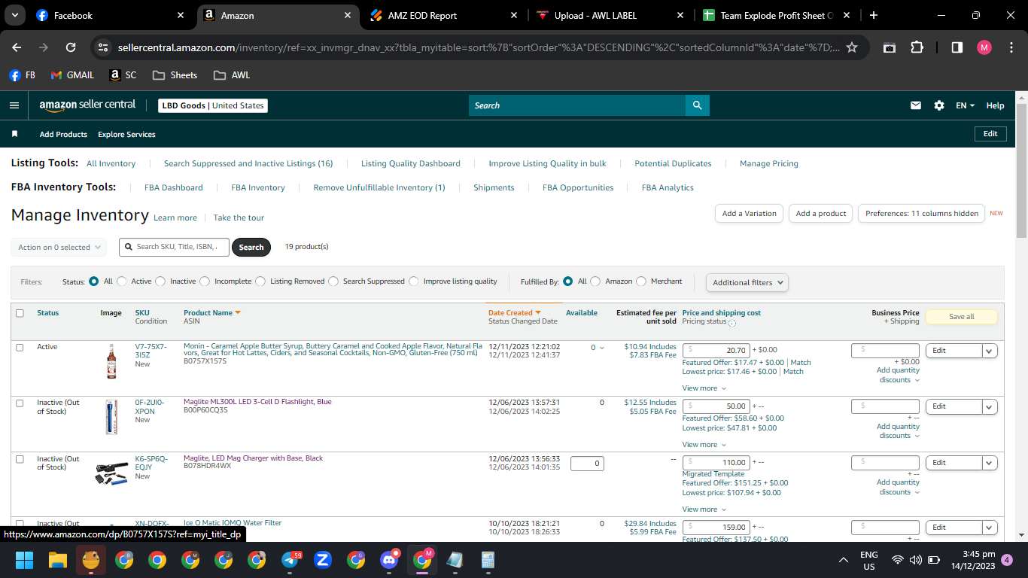Screen dimensions: 1028x578
Task: Launch File Explorer from the taskbar
Action: 58,560
